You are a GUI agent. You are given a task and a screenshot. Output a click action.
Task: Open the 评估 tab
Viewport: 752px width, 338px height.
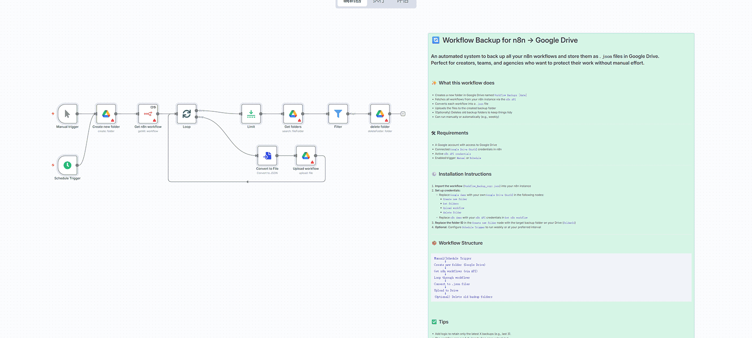point(403,2)
